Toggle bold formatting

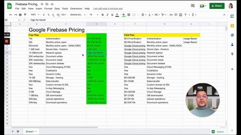[x=102, y=15]
